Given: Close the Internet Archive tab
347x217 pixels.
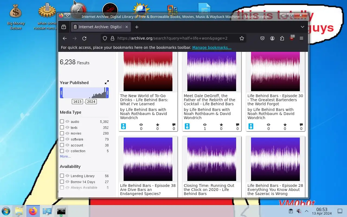Looking at the screenshot, I should click(x=127, y=27).
